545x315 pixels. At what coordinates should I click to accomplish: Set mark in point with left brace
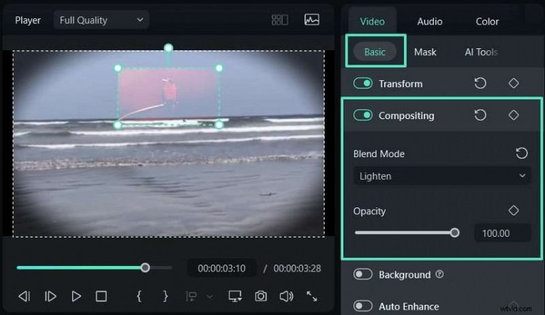coord(139,296)
